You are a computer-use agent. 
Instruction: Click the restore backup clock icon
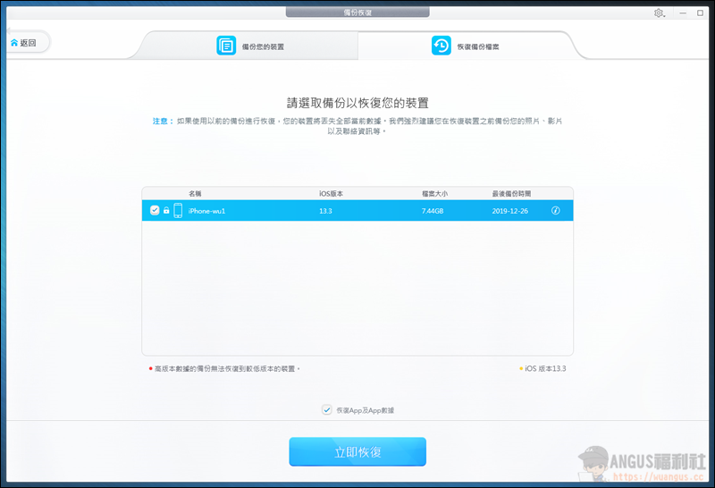442,46
